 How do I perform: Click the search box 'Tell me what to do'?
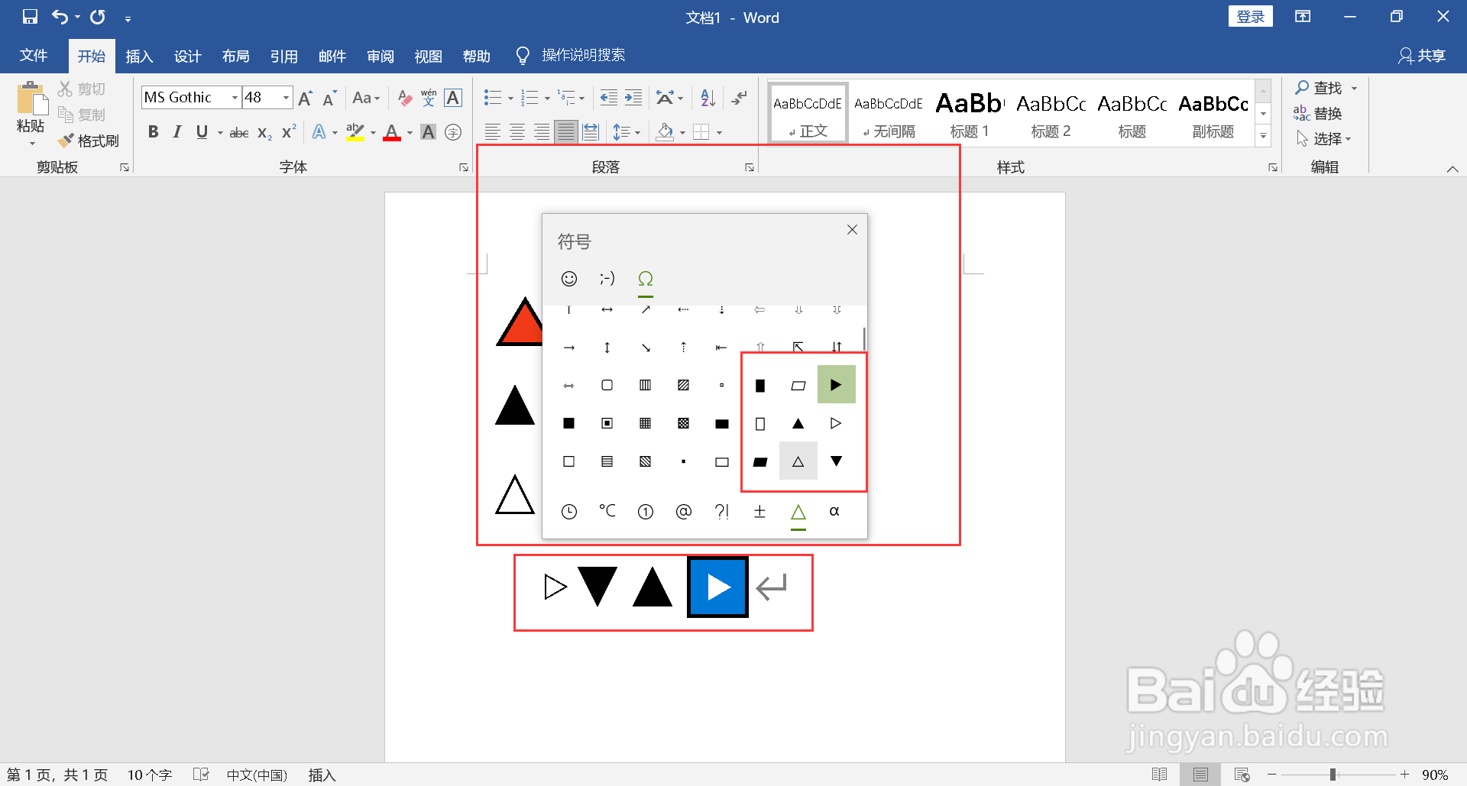pyautogui.click(x=583, y=56)
